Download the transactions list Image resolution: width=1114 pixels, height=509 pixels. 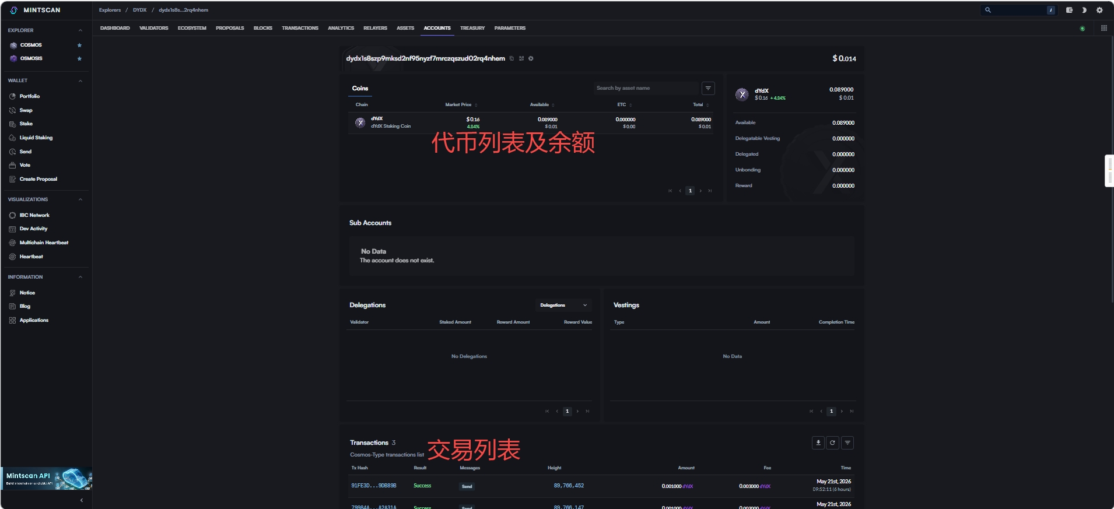818,443
